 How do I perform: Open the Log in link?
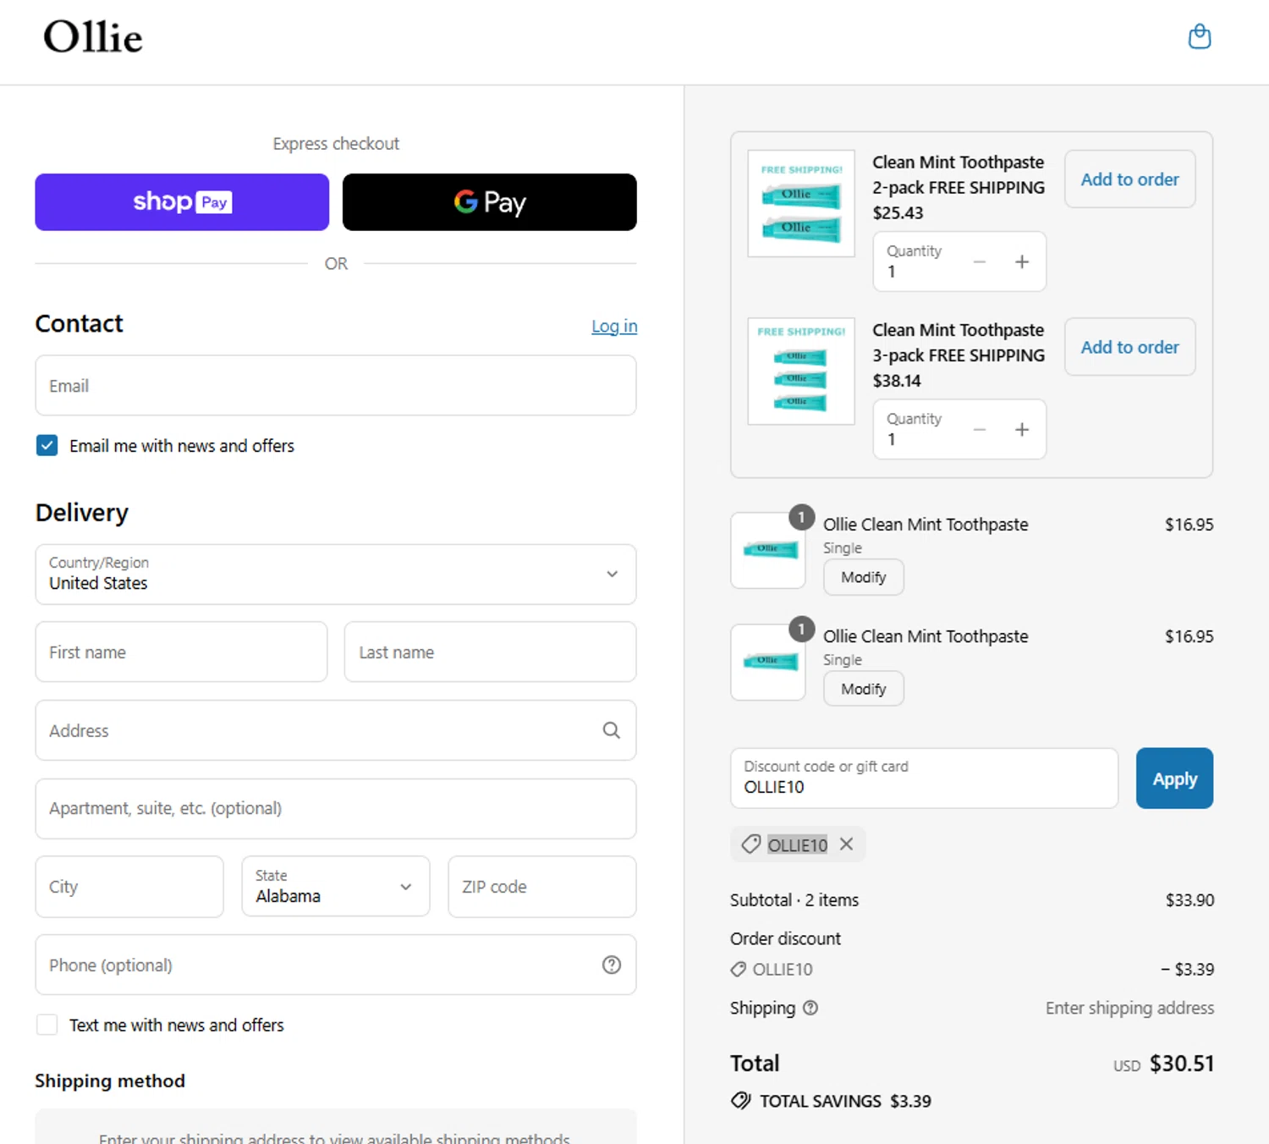tap(614, 326)
